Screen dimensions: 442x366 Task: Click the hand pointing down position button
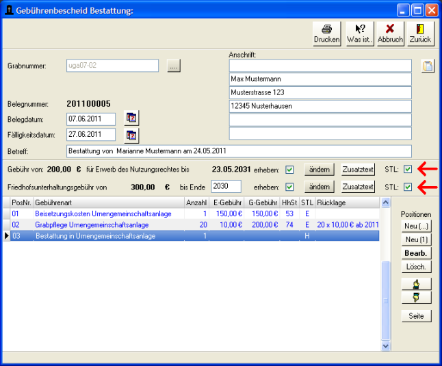click(x=416, y=298)
